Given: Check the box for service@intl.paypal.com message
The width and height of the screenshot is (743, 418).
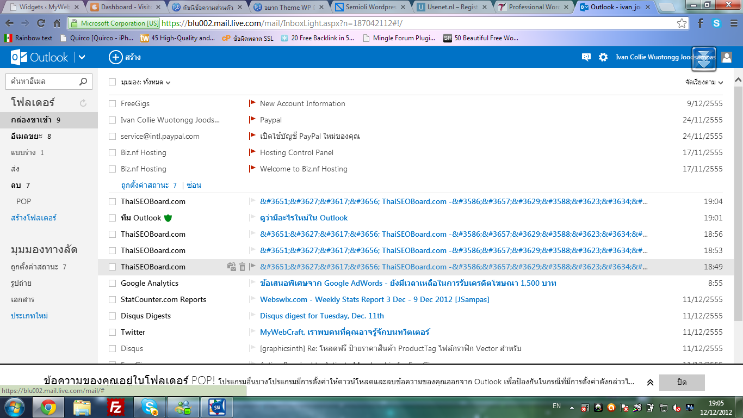Looking at the screenshot, I should click(112, 136).
